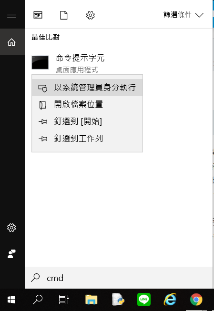Open the sidebar Settings gear
This screenshot has width=214, height=311.
click(11, 228)
